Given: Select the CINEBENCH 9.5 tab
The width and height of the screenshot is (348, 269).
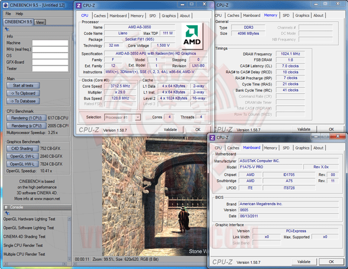Looking at the screenshot, I should pyautogui.click(x=18, y=22).
